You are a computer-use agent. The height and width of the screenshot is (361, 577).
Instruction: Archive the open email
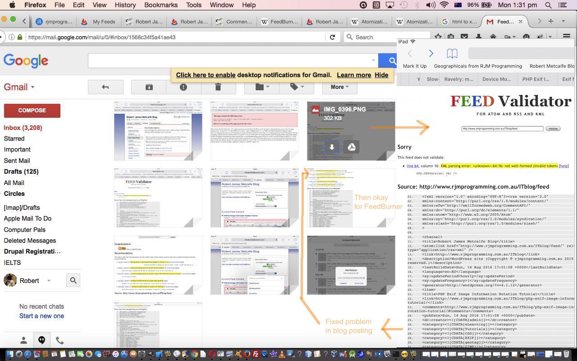pos(149,87)
